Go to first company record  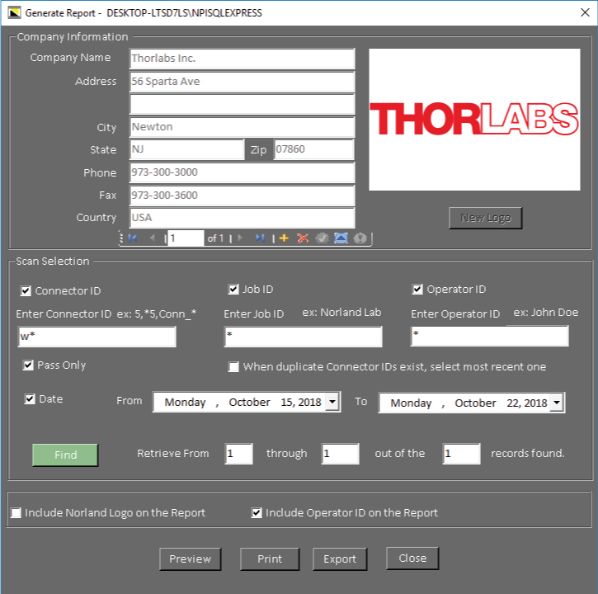(133, 238)
